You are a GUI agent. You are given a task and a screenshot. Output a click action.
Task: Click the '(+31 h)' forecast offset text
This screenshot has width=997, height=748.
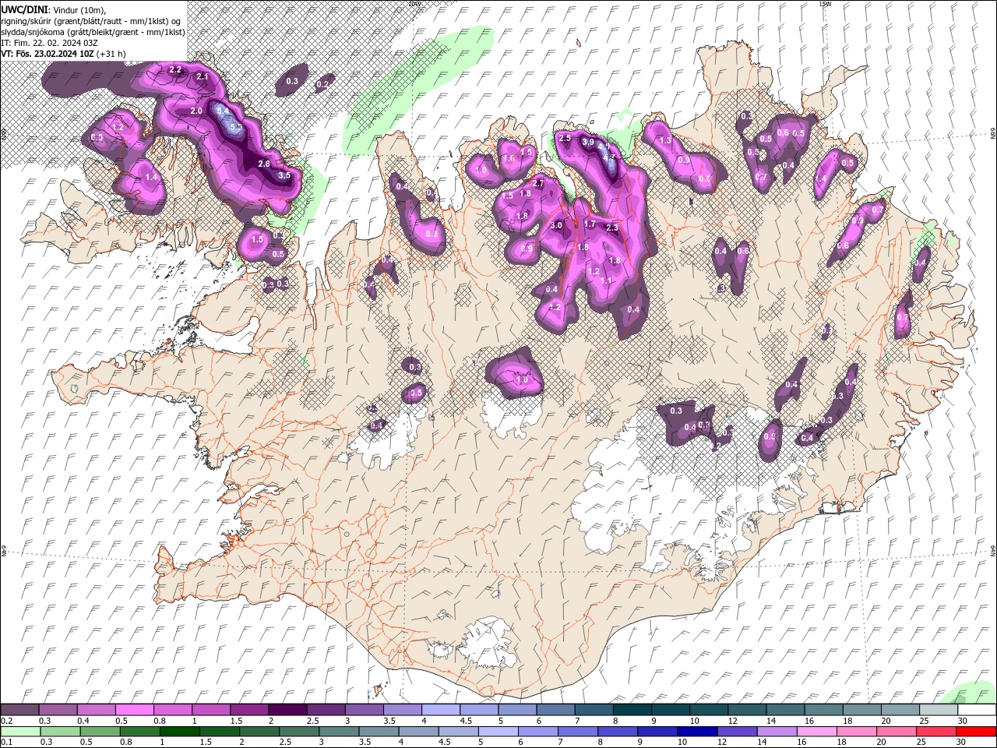click(112, 54)
